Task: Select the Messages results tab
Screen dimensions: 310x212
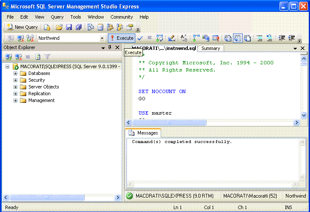Action: coord(143,133)
